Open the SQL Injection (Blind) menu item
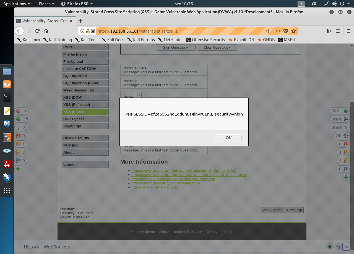354x254 pixels. point(85,83)
